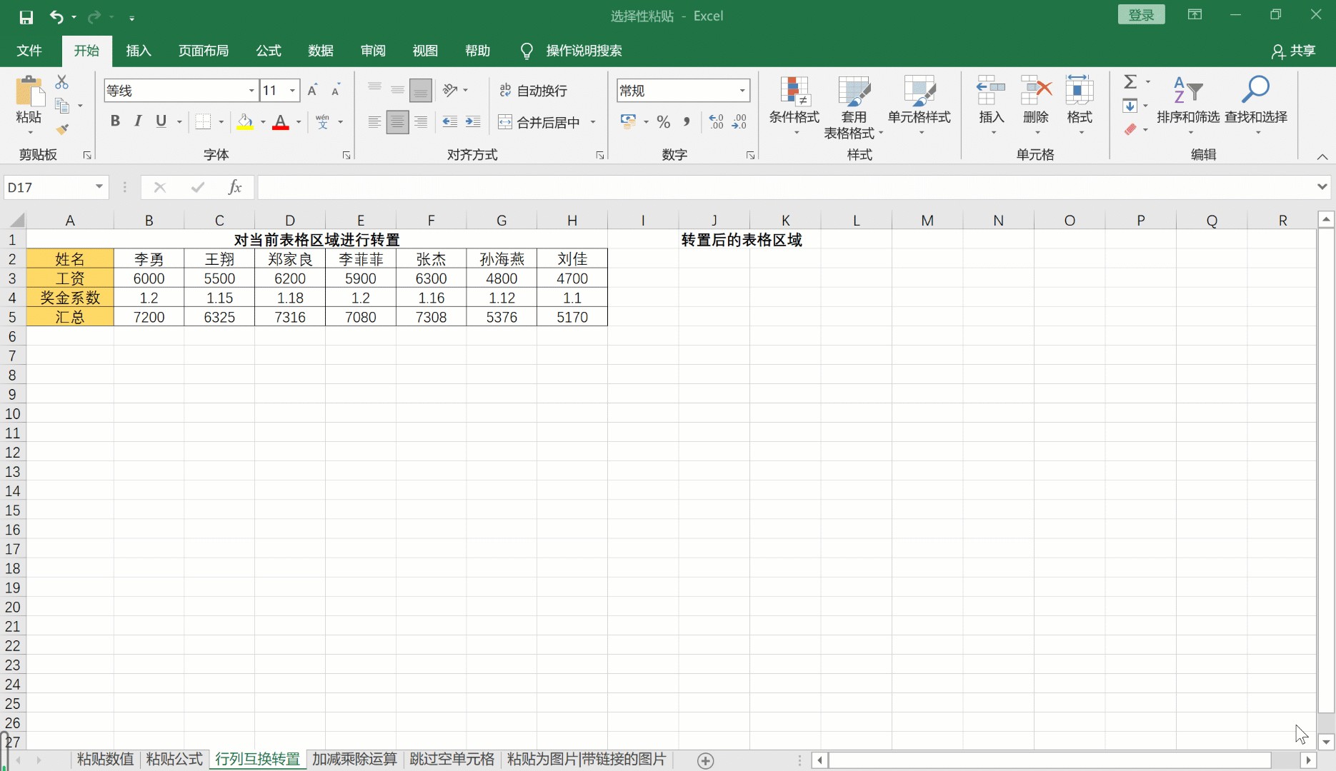Click the 登录 (Sign in) button
The width and height of the screenshot is (1336, 771).
click(x=1141, y=15)
